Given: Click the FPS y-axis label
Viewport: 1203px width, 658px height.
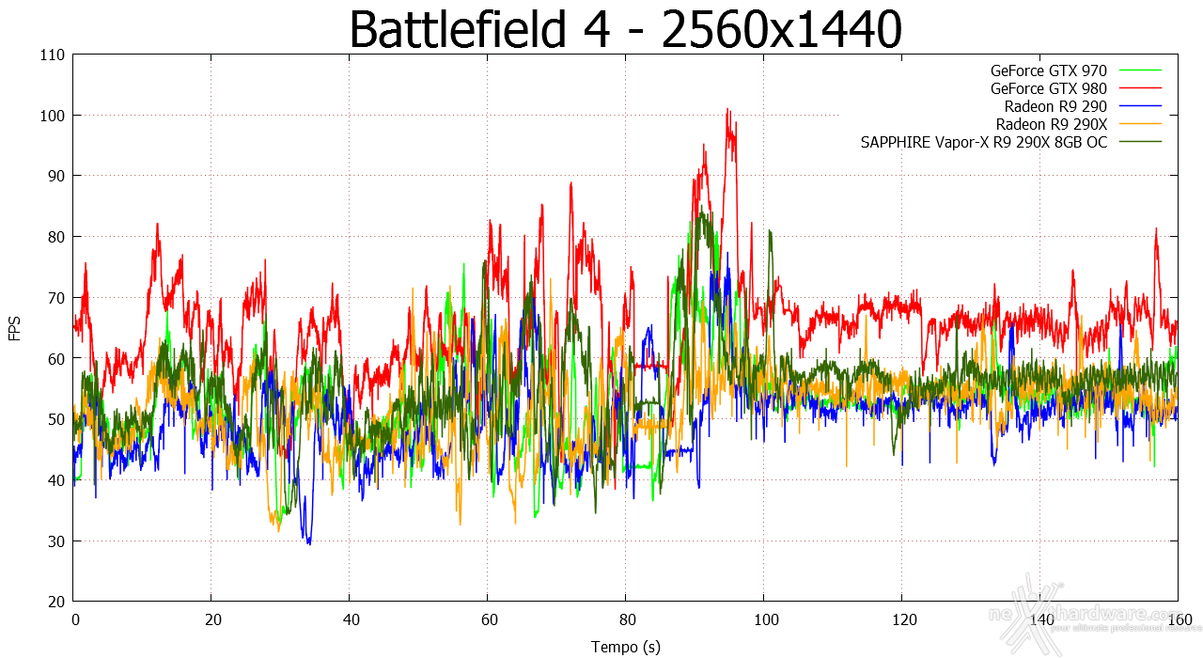Looking at the screenshot, I should click(15, 328).
